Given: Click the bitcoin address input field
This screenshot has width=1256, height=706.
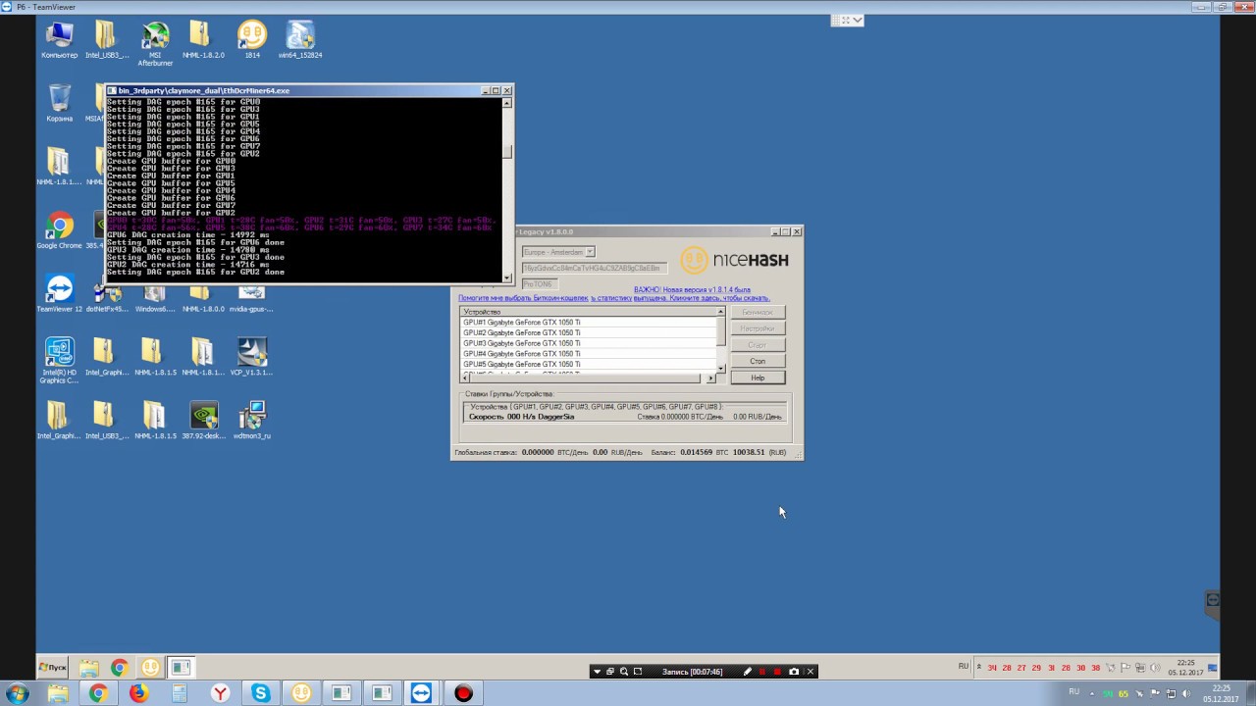Looking at the screenshot, I should click(x=595, y=268).
